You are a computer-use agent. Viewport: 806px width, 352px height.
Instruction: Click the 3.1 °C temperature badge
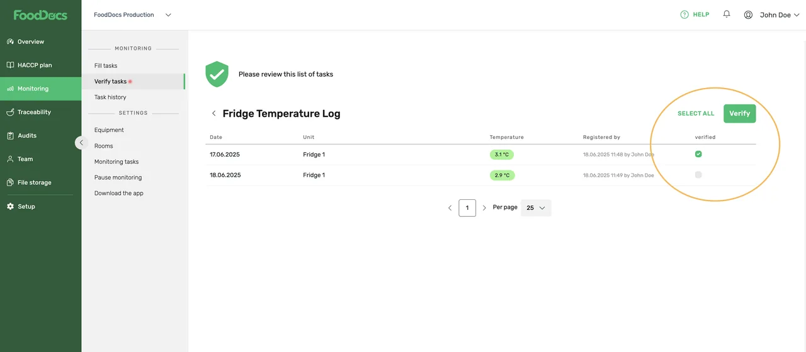click(x=502, y=155)
